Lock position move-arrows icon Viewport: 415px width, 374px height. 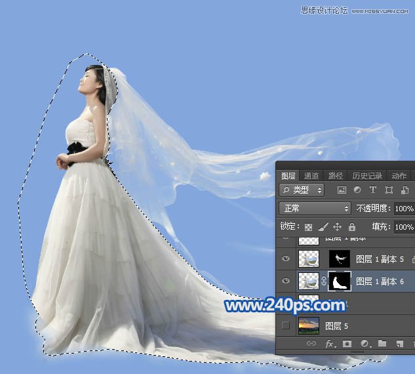click(x=337, y=227)
